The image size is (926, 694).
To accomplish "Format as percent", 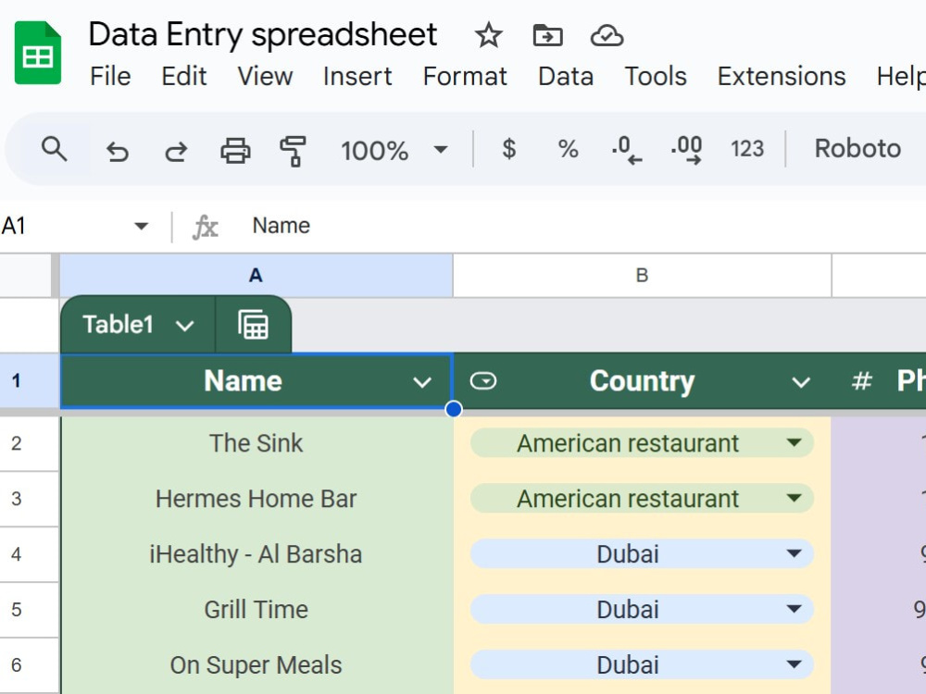I will (568, 149).
